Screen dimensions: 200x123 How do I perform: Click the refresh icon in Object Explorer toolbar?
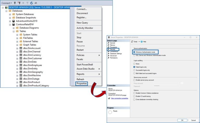point(32,3)
